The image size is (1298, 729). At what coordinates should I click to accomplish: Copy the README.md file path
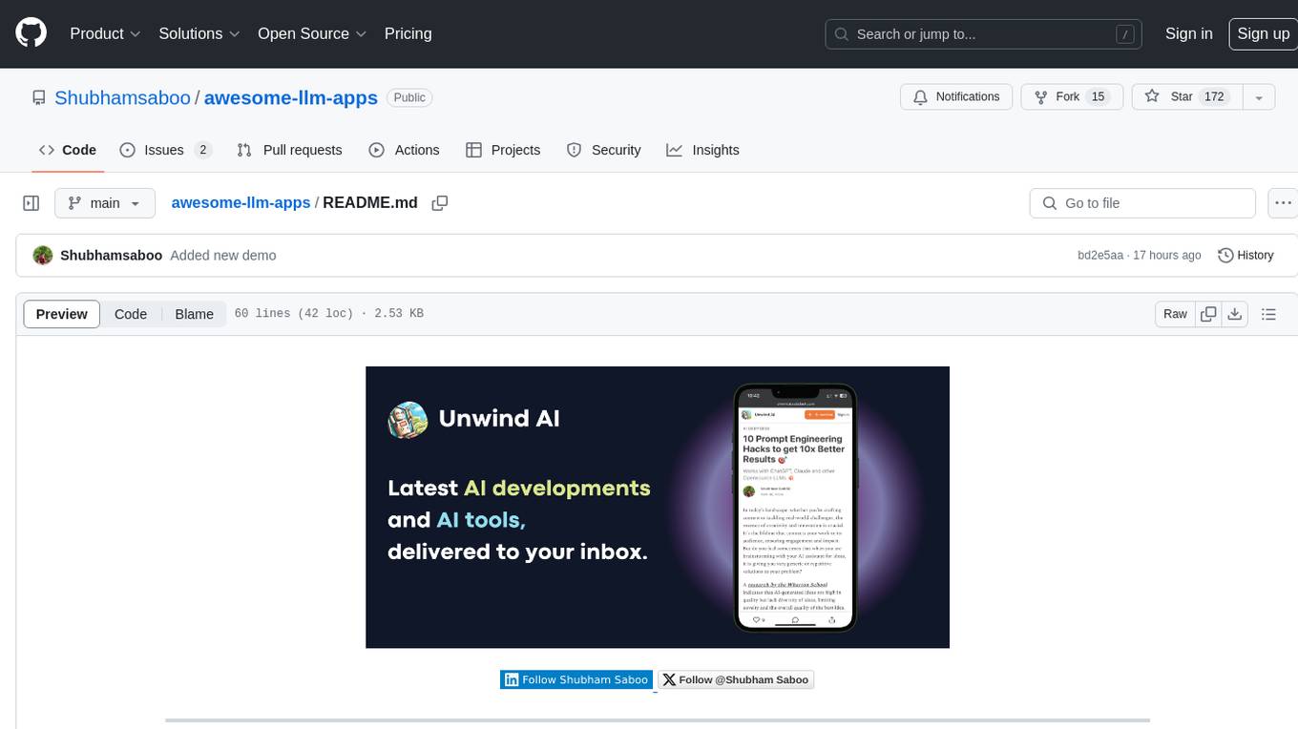tap(440, 203)
